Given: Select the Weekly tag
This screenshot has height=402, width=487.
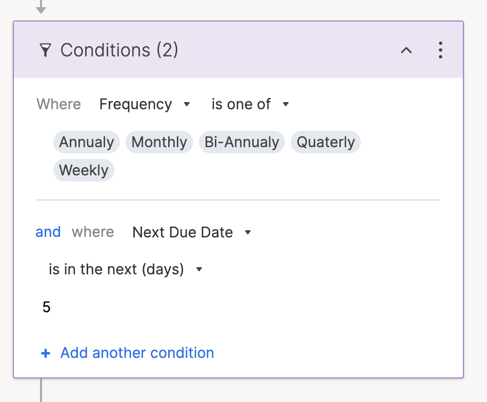Looking at the screenshot, I should click(84, 170).
